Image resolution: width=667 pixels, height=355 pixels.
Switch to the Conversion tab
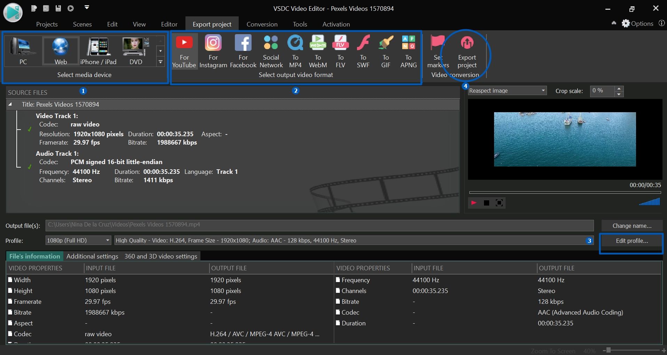point(262,24)
